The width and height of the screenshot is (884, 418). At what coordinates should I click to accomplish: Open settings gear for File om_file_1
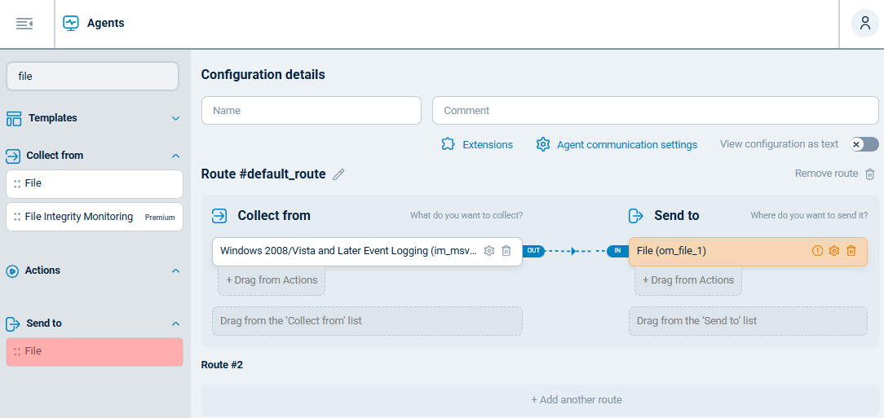click(834, 251)
